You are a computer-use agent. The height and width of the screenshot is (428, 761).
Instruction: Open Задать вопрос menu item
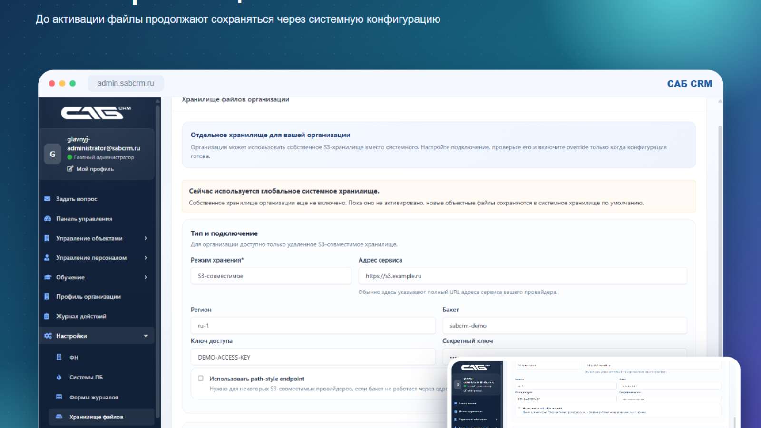[x=97, y=199]
